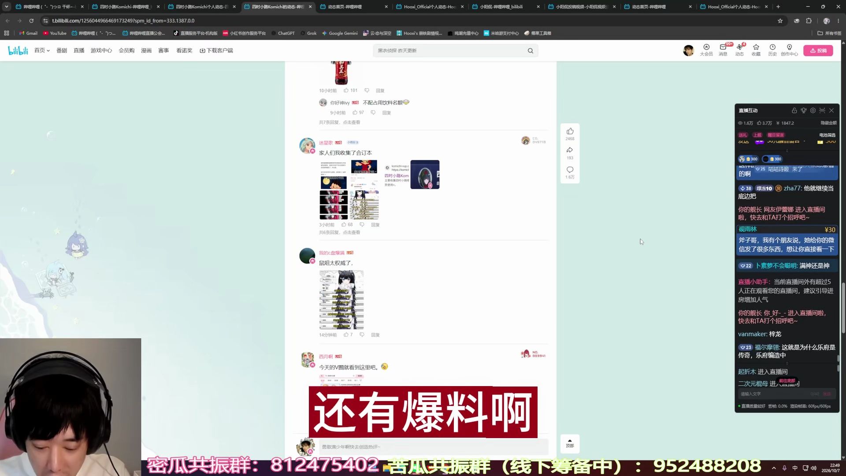Click the bilibili logo
Screen dimensions: 846x476
pos(18,51)
